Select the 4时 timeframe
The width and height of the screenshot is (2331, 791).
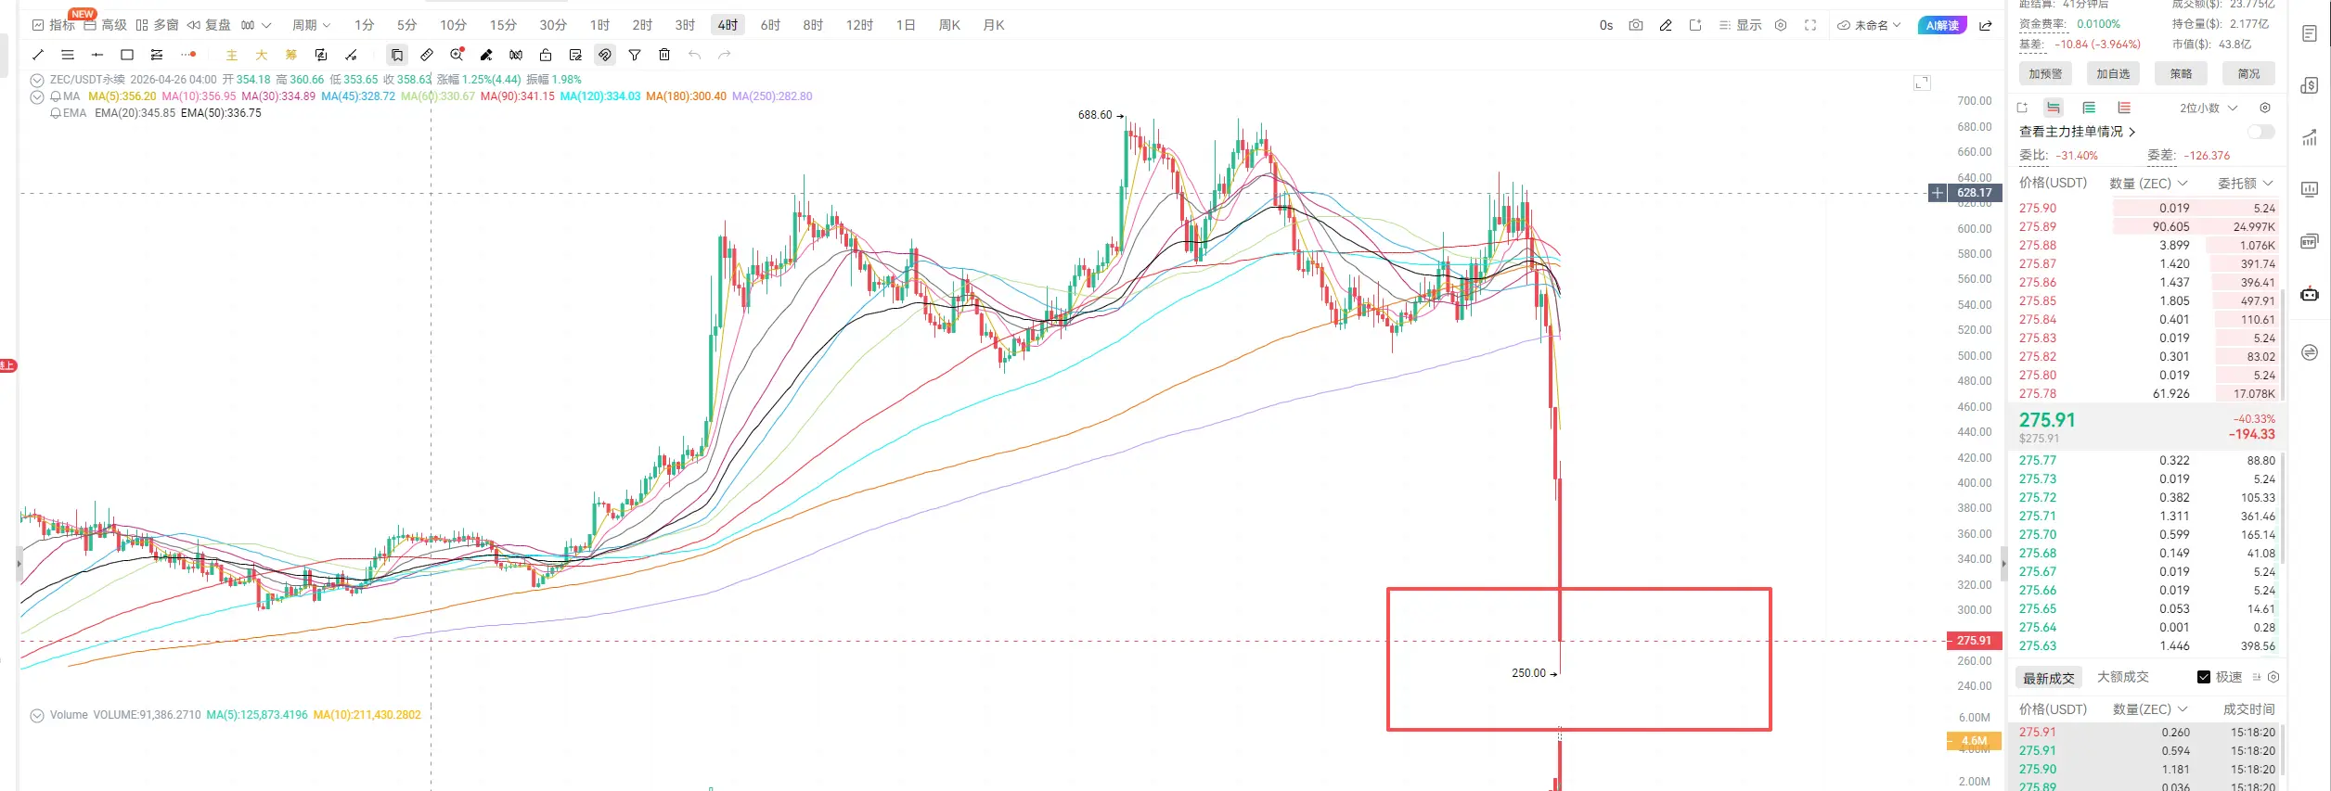[x=728, y=25]
